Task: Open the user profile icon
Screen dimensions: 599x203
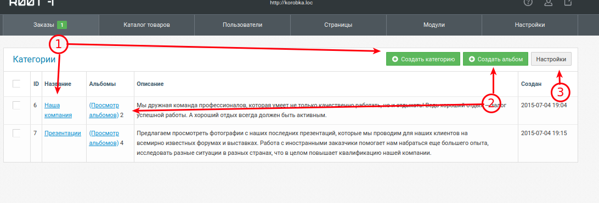Action: (x=548, y=2)
